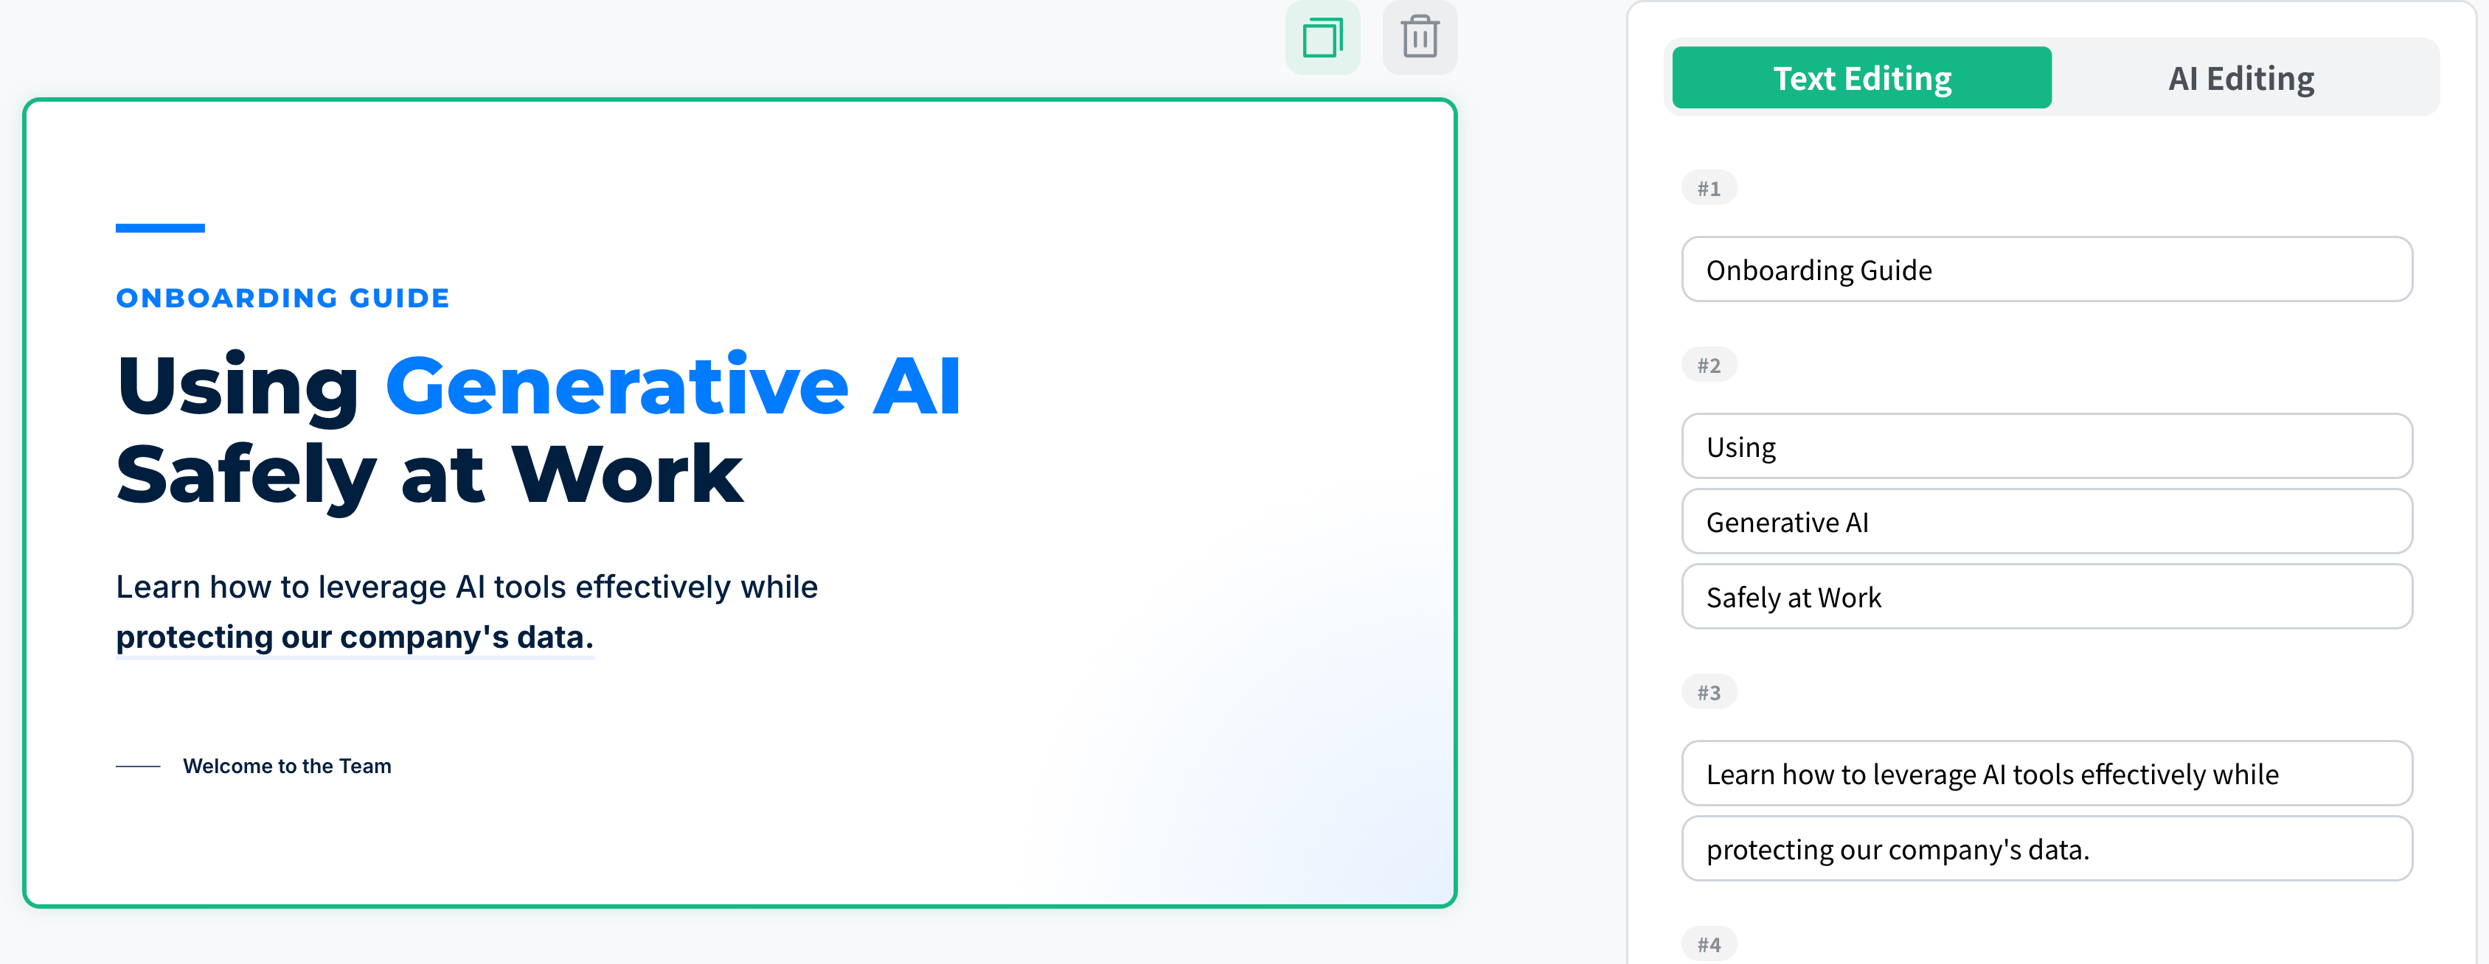The height and width of the screenshot is (964, 2489).
Task: Click the #3 section label
Action: [1708, 693]
